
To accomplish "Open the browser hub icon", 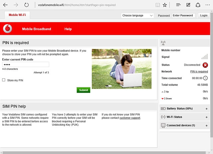I will [x=178, y=5].
